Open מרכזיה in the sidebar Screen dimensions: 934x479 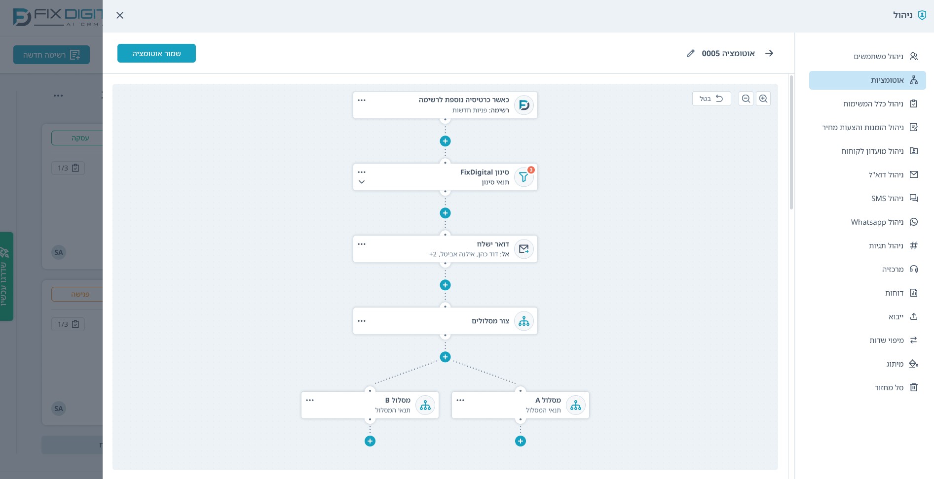[x=867, y=270]
